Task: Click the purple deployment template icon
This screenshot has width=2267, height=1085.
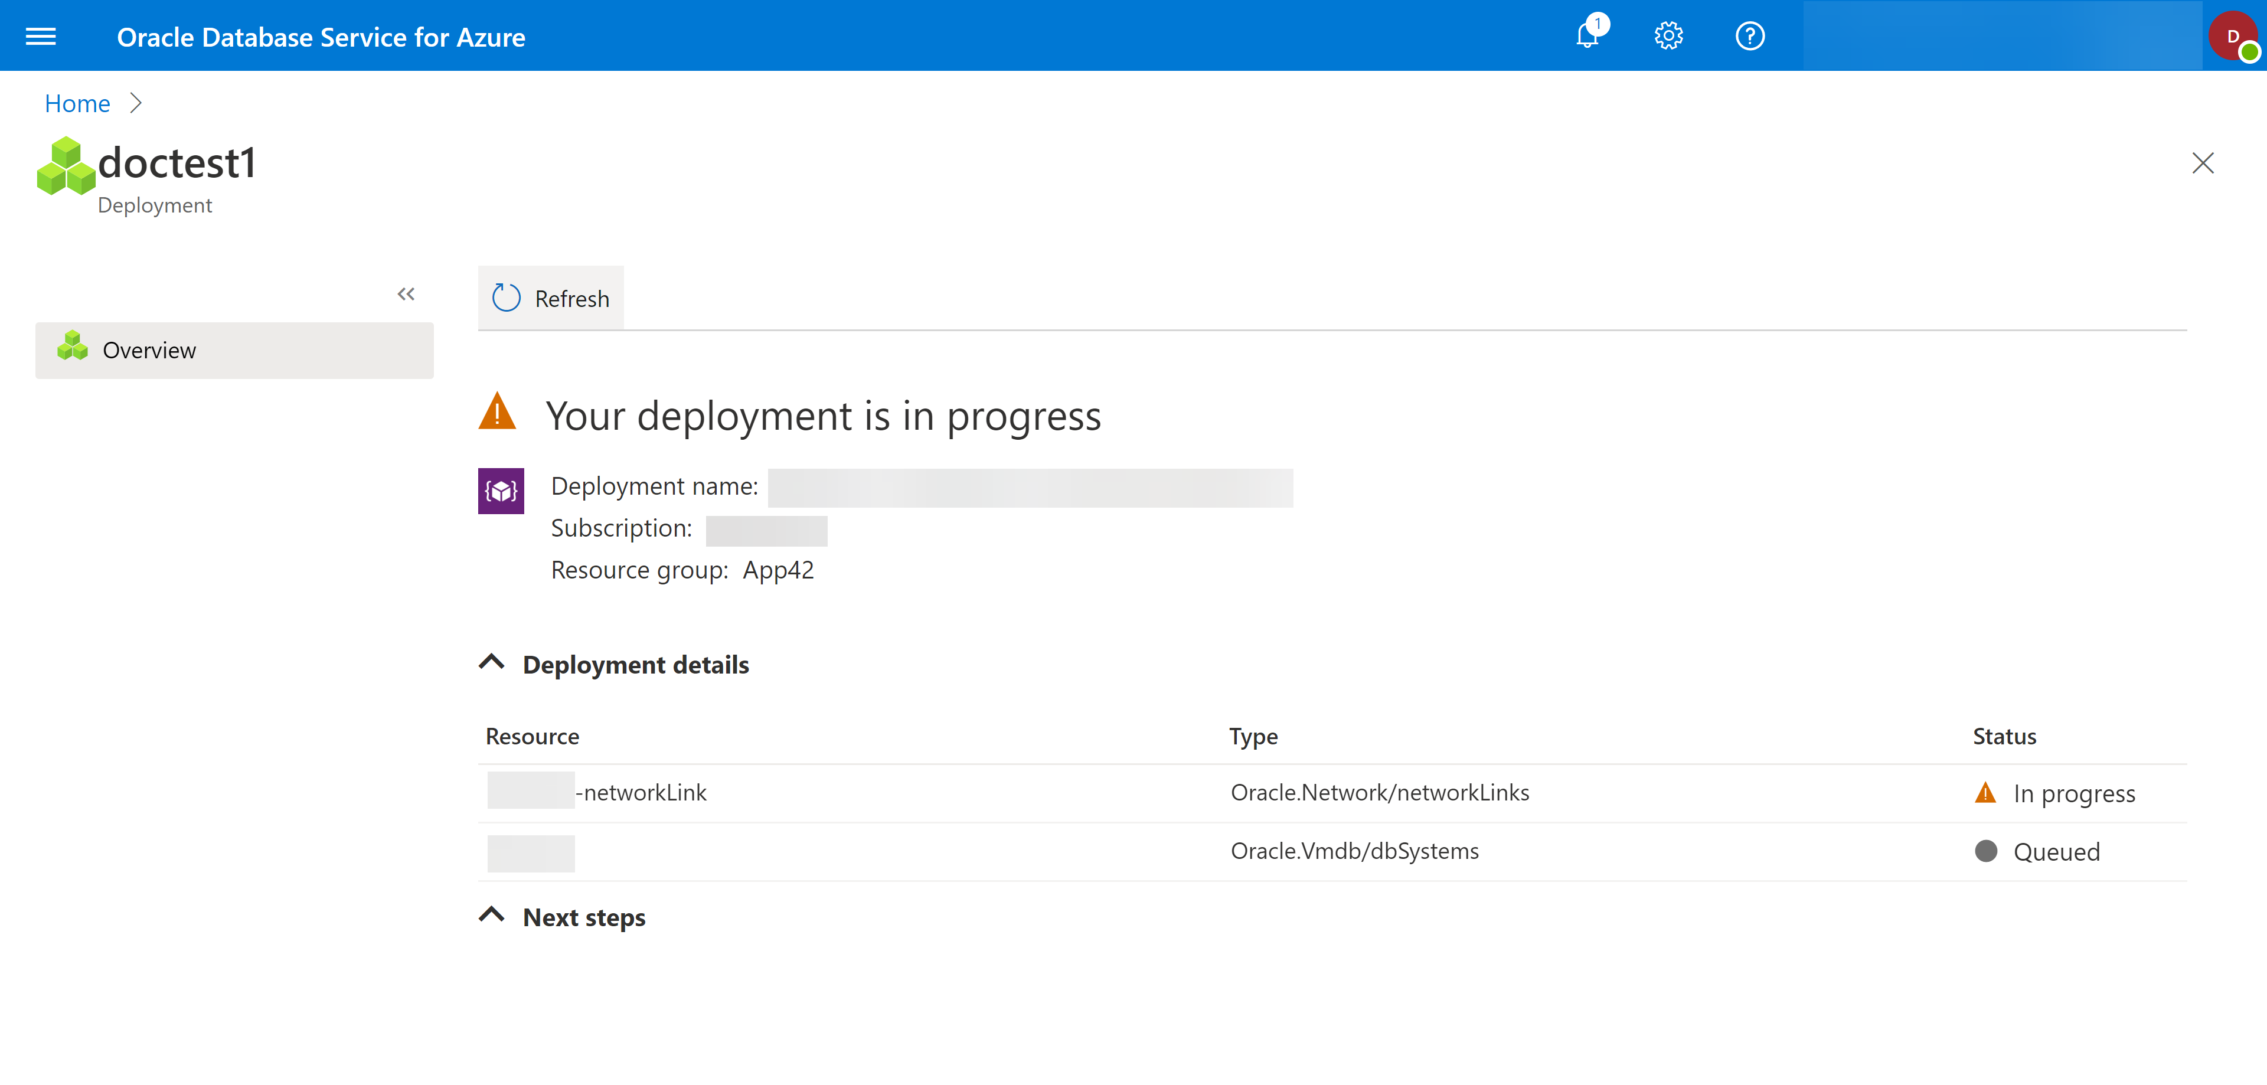Action: click(x=501, y=491)
